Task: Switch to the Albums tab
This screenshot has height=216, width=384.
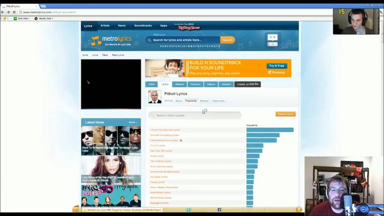Action: click(179, 84)
